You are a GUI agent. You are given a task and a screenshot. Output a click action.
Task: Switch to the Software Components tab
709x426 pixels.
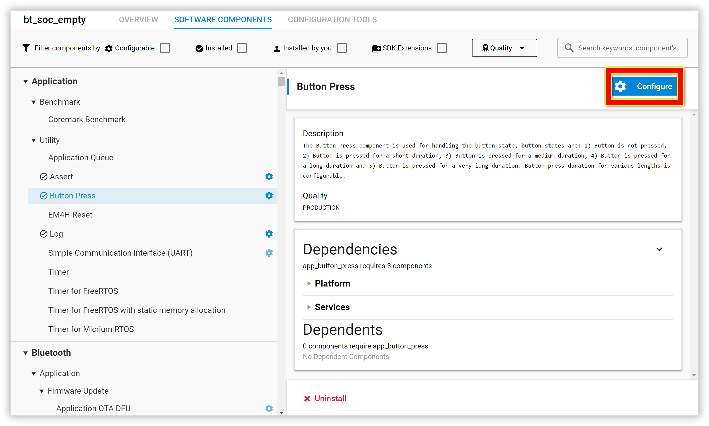click(223, 20)
